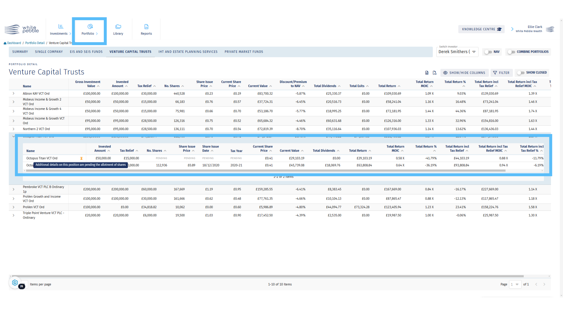Image resolution: width=563 pixels, height=316 pixels.
Task: Sort by Discount/Premium to NAV arrow
Action: [303, 86]
